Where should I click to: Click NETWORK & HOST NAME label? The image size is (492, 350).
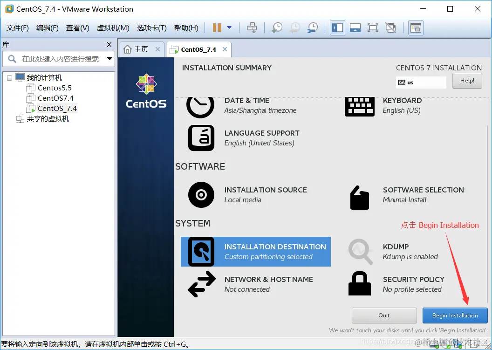[268, 279]
